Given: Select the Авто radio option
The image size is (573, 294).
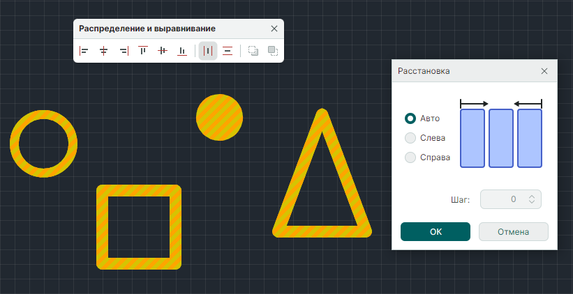Looking at the screenshot, I should coord(410,118).
